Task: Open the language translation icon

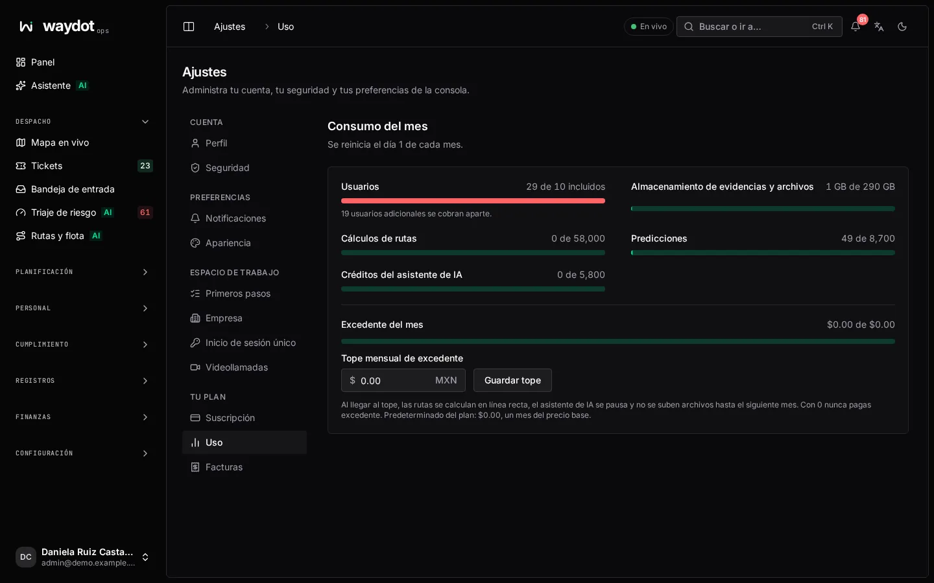Action: pyautogui.click(x=879, y=27)
